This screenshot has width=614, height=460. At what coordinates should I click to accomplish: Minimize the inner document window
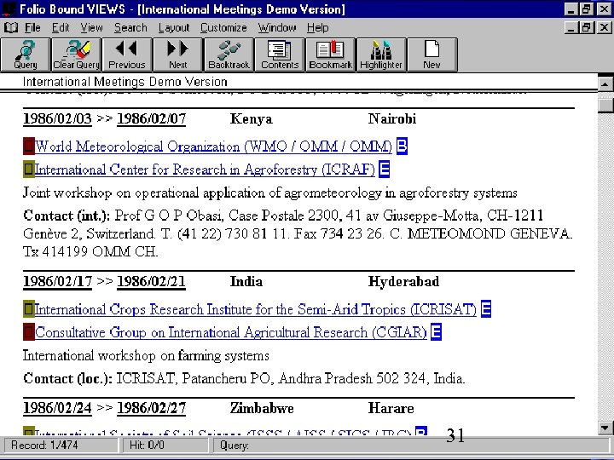point(571,27)
